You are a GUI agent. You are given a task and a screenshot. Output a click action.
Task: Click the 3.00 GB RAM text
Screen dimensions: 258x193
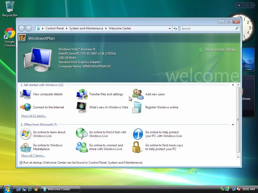coord(67,58)
